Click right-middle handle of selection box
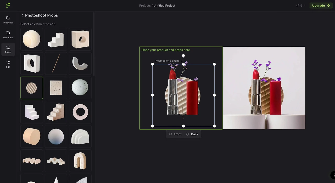 (x=214, y=95)
